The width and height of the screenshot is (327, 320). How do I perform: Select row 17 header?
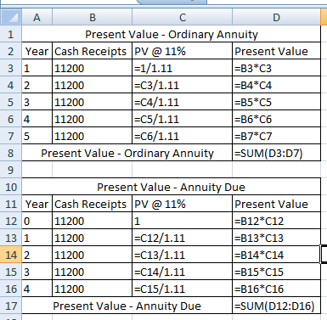click(x=11, y=306)
